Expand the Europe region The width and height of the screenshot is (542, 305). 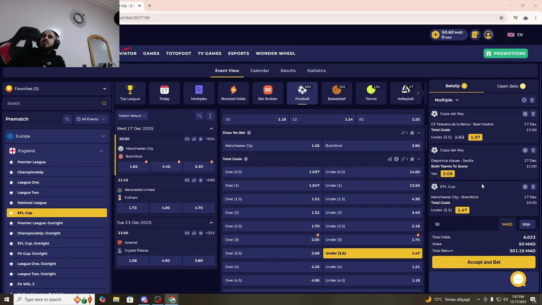(56, 136)
